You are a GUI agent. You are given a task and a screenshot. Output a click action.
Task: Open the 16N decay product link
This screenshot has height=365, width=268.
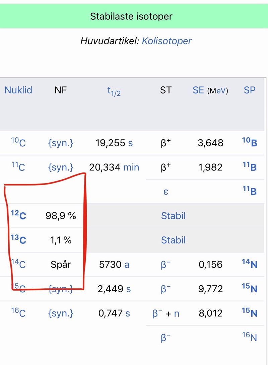pos(250,338)
